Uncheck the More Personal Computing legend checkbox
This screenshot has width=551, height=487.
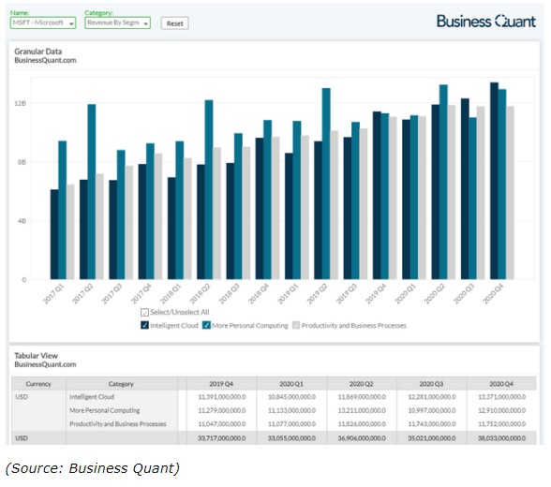(206, 325)
